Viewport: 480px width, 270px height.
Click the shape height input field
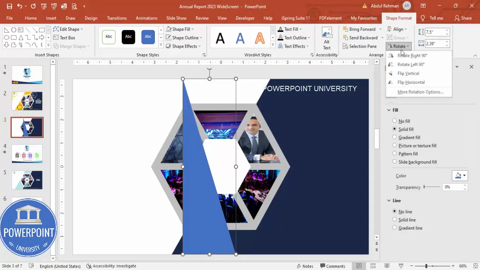pyautogui.click(x=435, y=32)
